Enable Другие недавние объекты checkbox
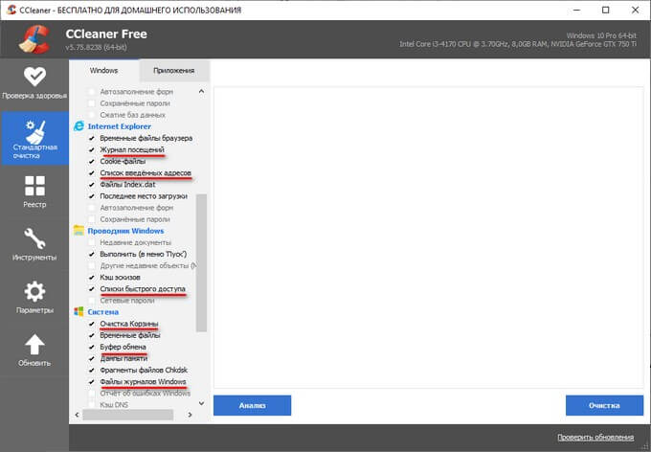Screen dimensions: 651x452 (x=92, y=265)
